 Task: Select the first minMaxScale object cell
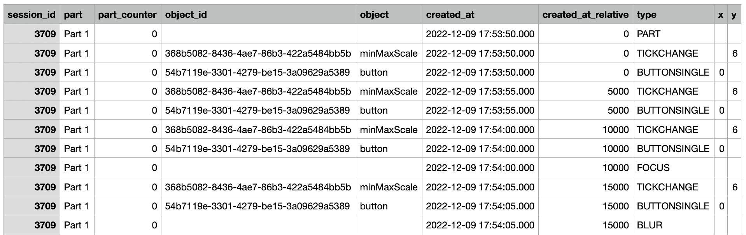[389, 53]
